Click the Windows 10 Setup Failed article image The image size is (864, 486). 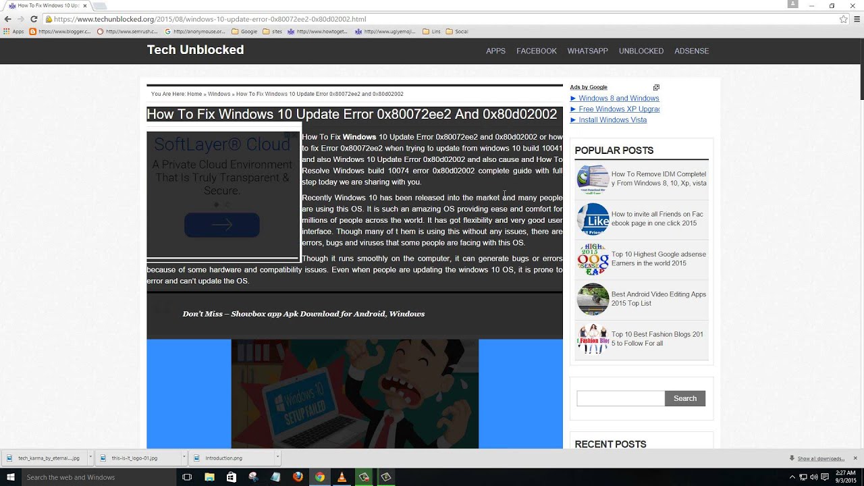pyautogui.click(x=355, y=394)
